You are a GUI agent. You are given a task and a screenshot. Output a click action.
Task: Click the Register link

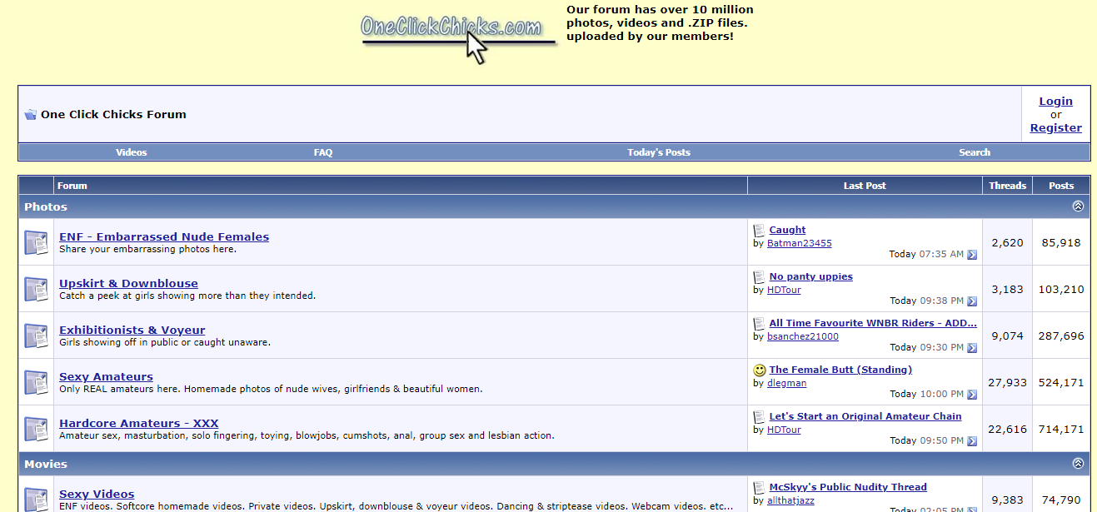pyautogui.click(x=1055, y=128)
